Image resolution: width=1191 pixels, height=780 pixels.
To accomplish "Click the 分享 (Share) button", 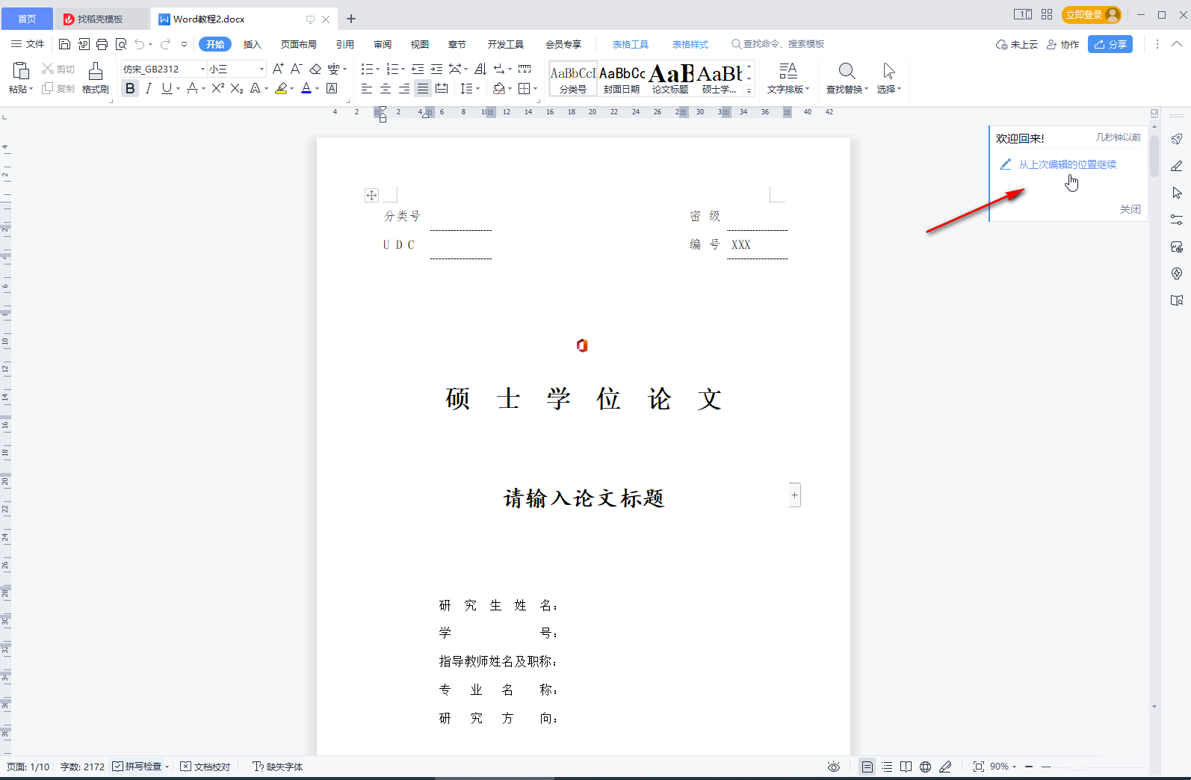I will point(1110,44).
